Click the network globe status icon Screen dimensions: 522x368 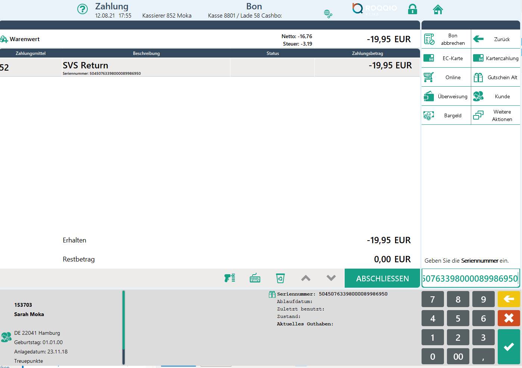tap(328, 14)
